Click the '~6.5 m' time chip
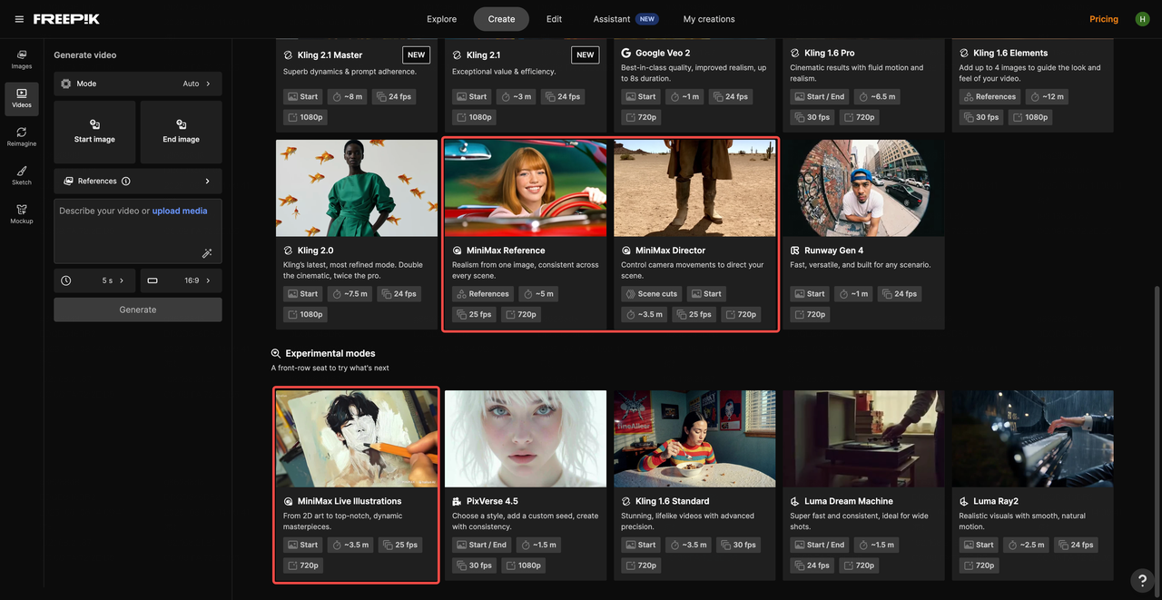Screen dimensions: 1162x600 [x=875, y=97]
